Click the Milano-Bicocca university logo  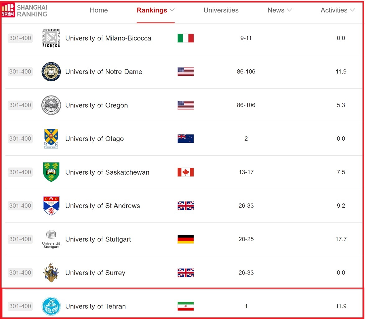[51, 38]
